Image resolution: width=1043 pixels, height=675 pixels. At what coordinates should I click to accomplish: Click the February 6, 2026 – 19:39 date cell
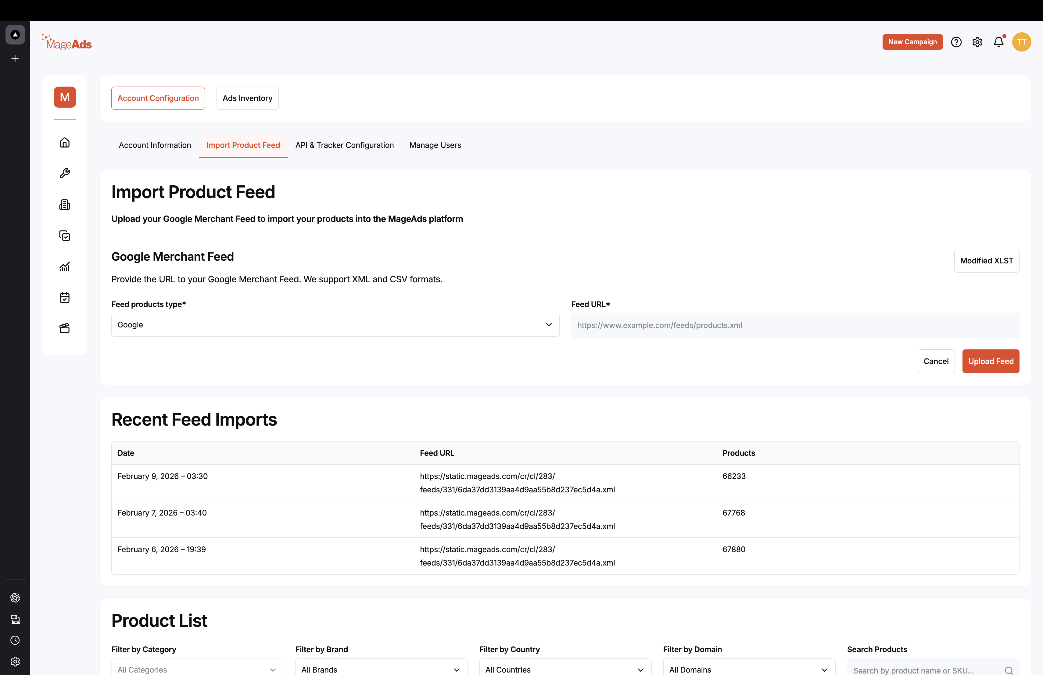(161, 549)
